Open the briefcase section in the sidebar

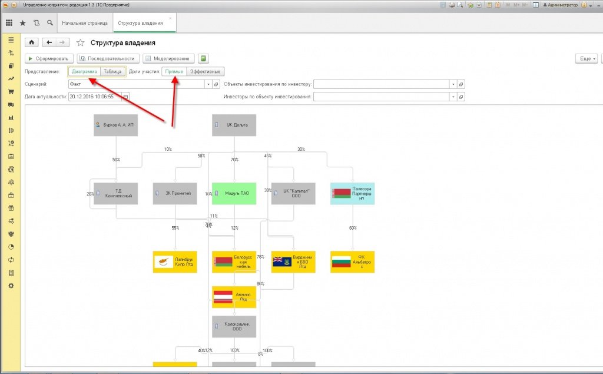click(11, 195)
